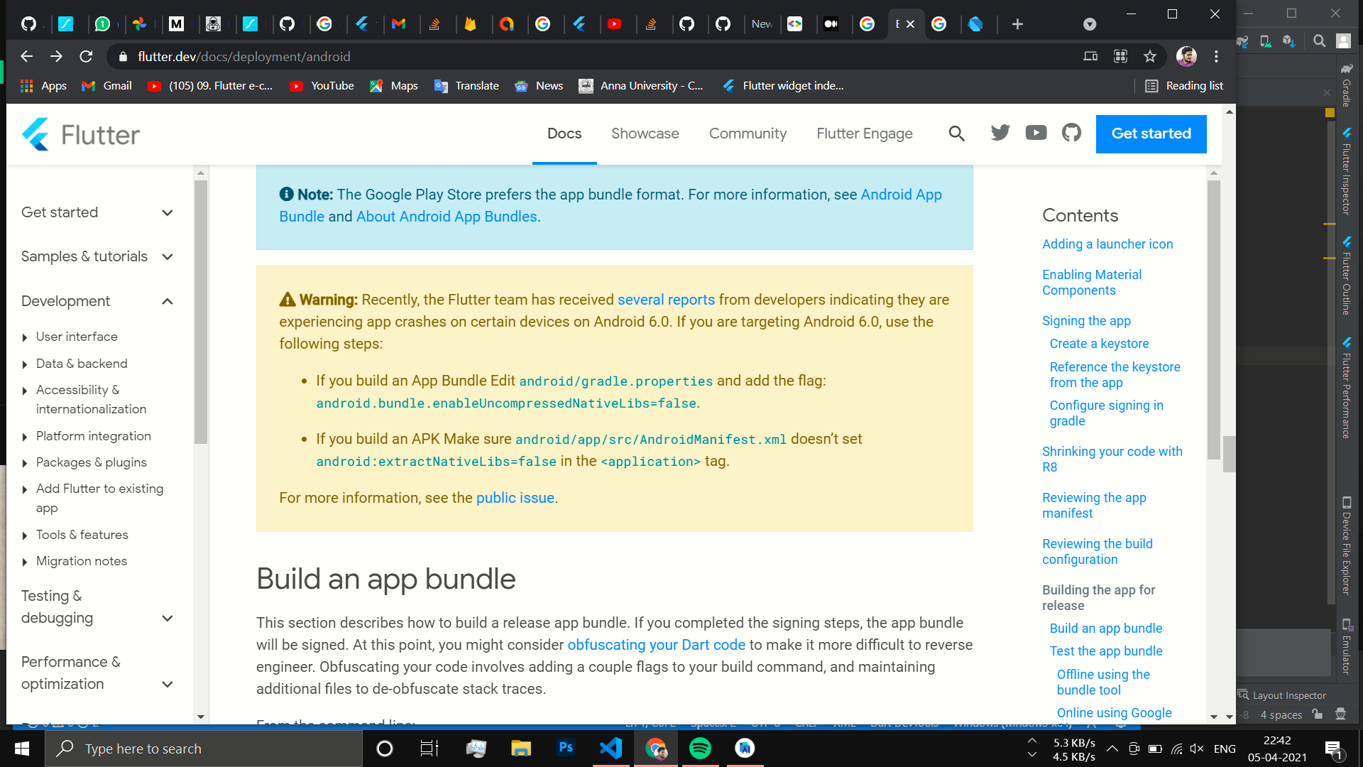Viewport: 1363px width, 767px height.
Task: Open the SDK Manager icon in Android Studio
Action: click(x=1290, y=40)
